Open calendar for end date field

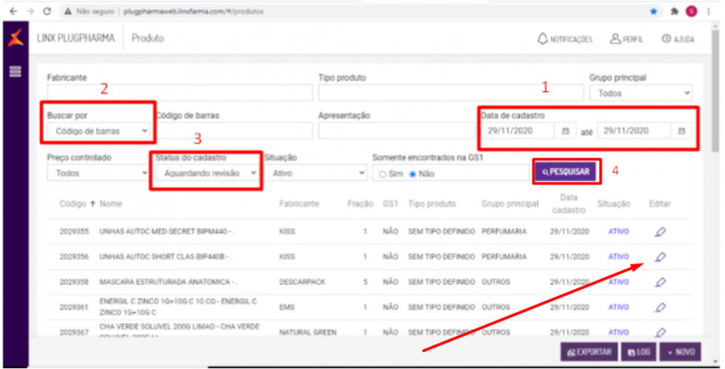tap(682, 131)
